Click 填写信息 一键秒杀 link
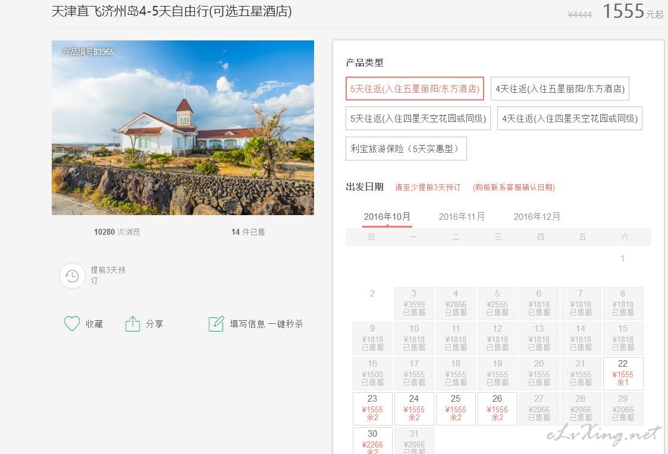This screenshot has width=668, height=454. point(266,324)
